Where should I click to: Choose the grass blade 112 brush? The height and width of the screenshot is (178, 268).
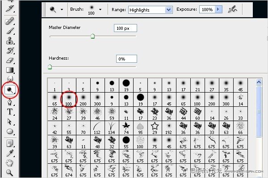(x=97, y=128)
